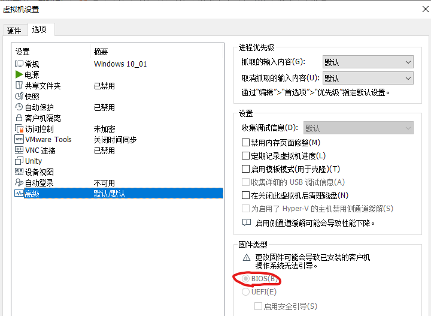The image size is (431, 316).
Task: Click the VNC 连接 network icon
Action: (19, 150)
